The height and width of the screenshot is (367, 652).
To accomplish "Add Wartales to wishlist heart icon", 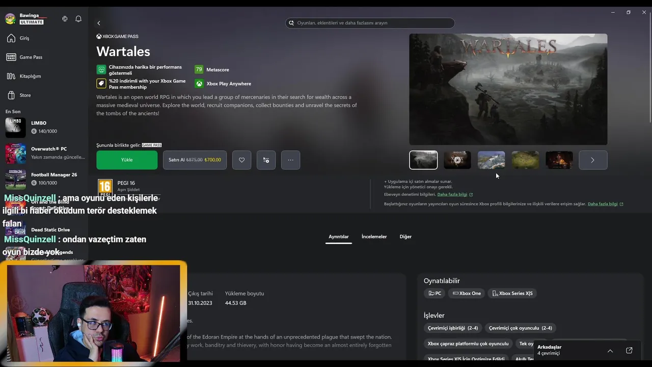I will coord(241,160).
